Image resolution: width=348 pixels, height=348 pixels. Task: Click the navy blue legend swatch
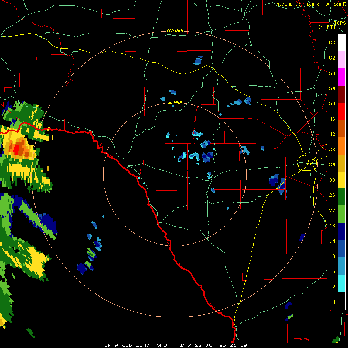341,232
